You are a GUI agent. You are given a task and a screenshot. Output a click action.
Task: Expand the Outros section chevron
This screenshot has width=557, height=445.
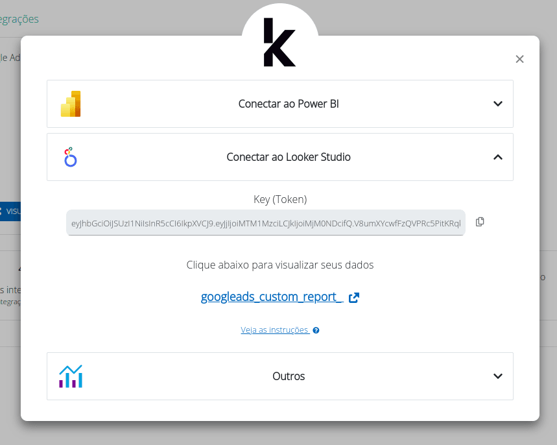[x=498, y=376]
